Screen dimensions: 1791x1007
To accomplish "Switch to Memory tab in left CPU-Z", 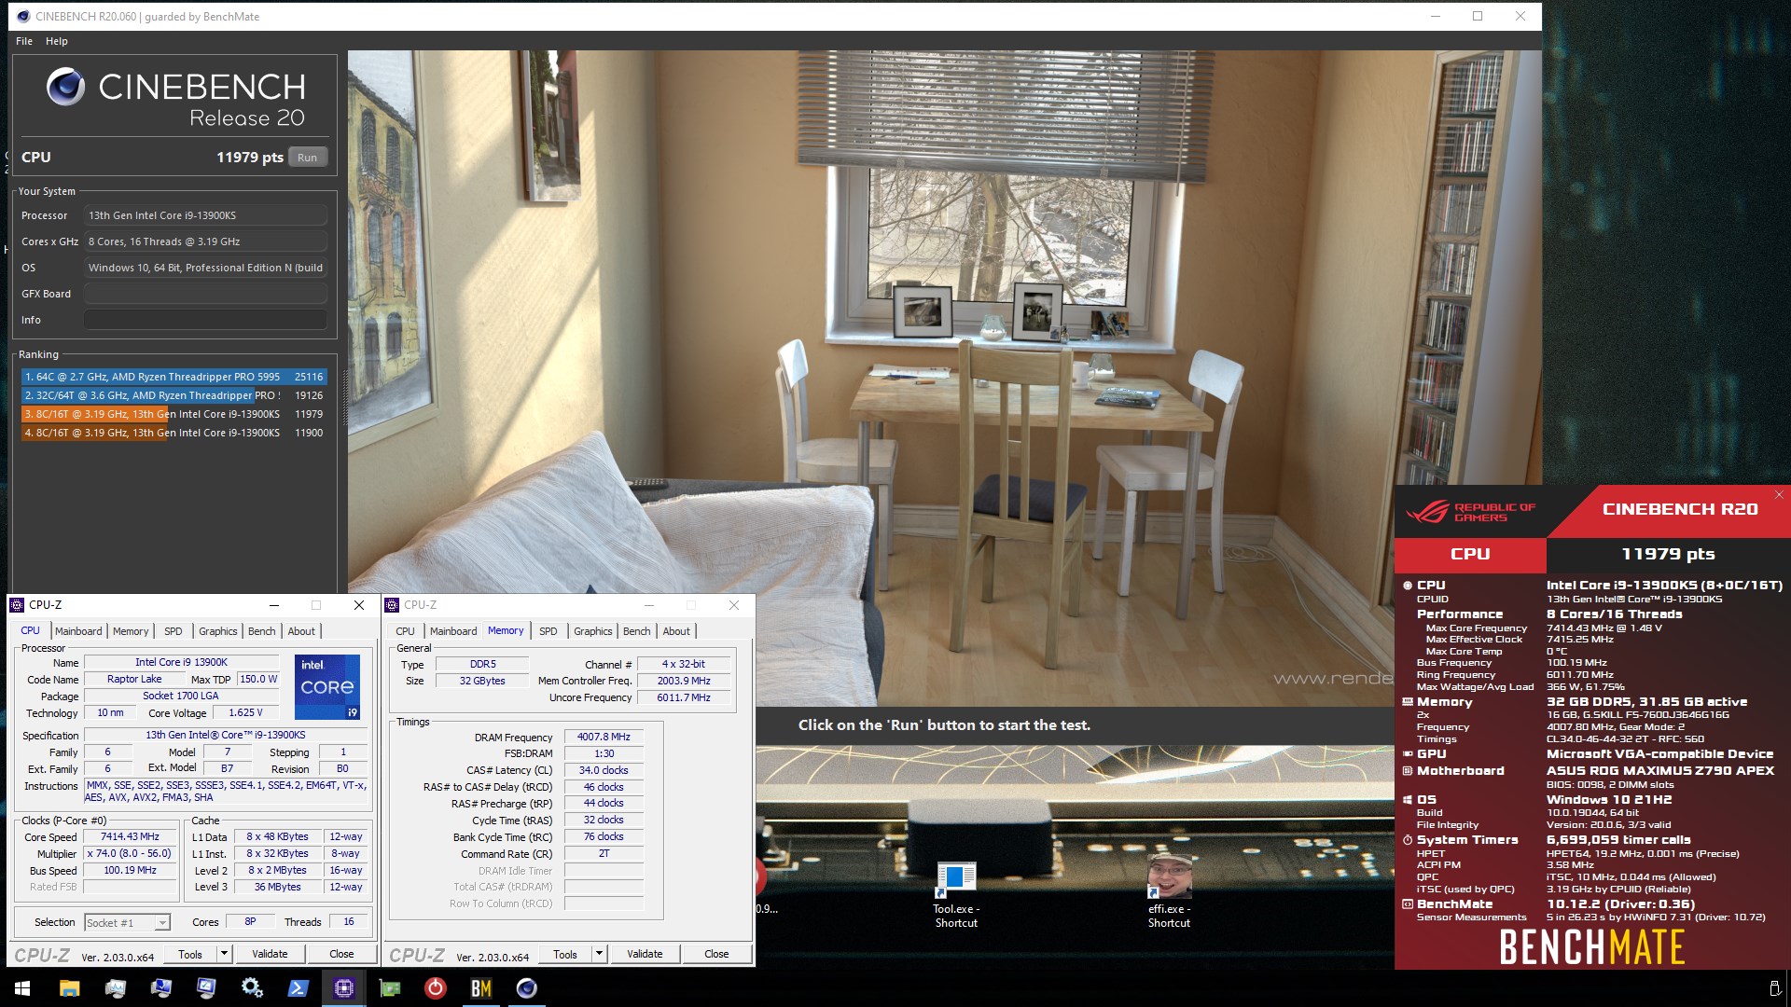I will click(x=131, y=631).
